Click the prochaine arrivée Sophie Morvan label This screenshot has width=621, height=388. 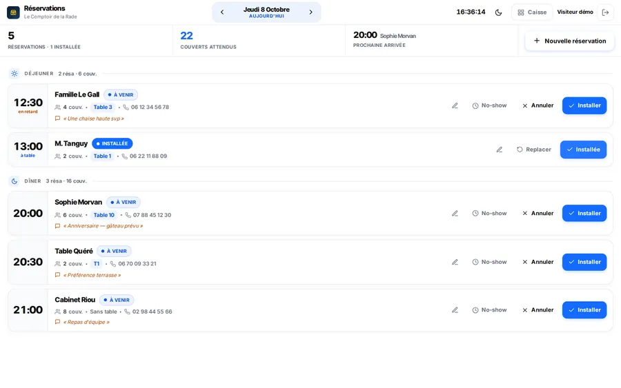tap(398, 36)
